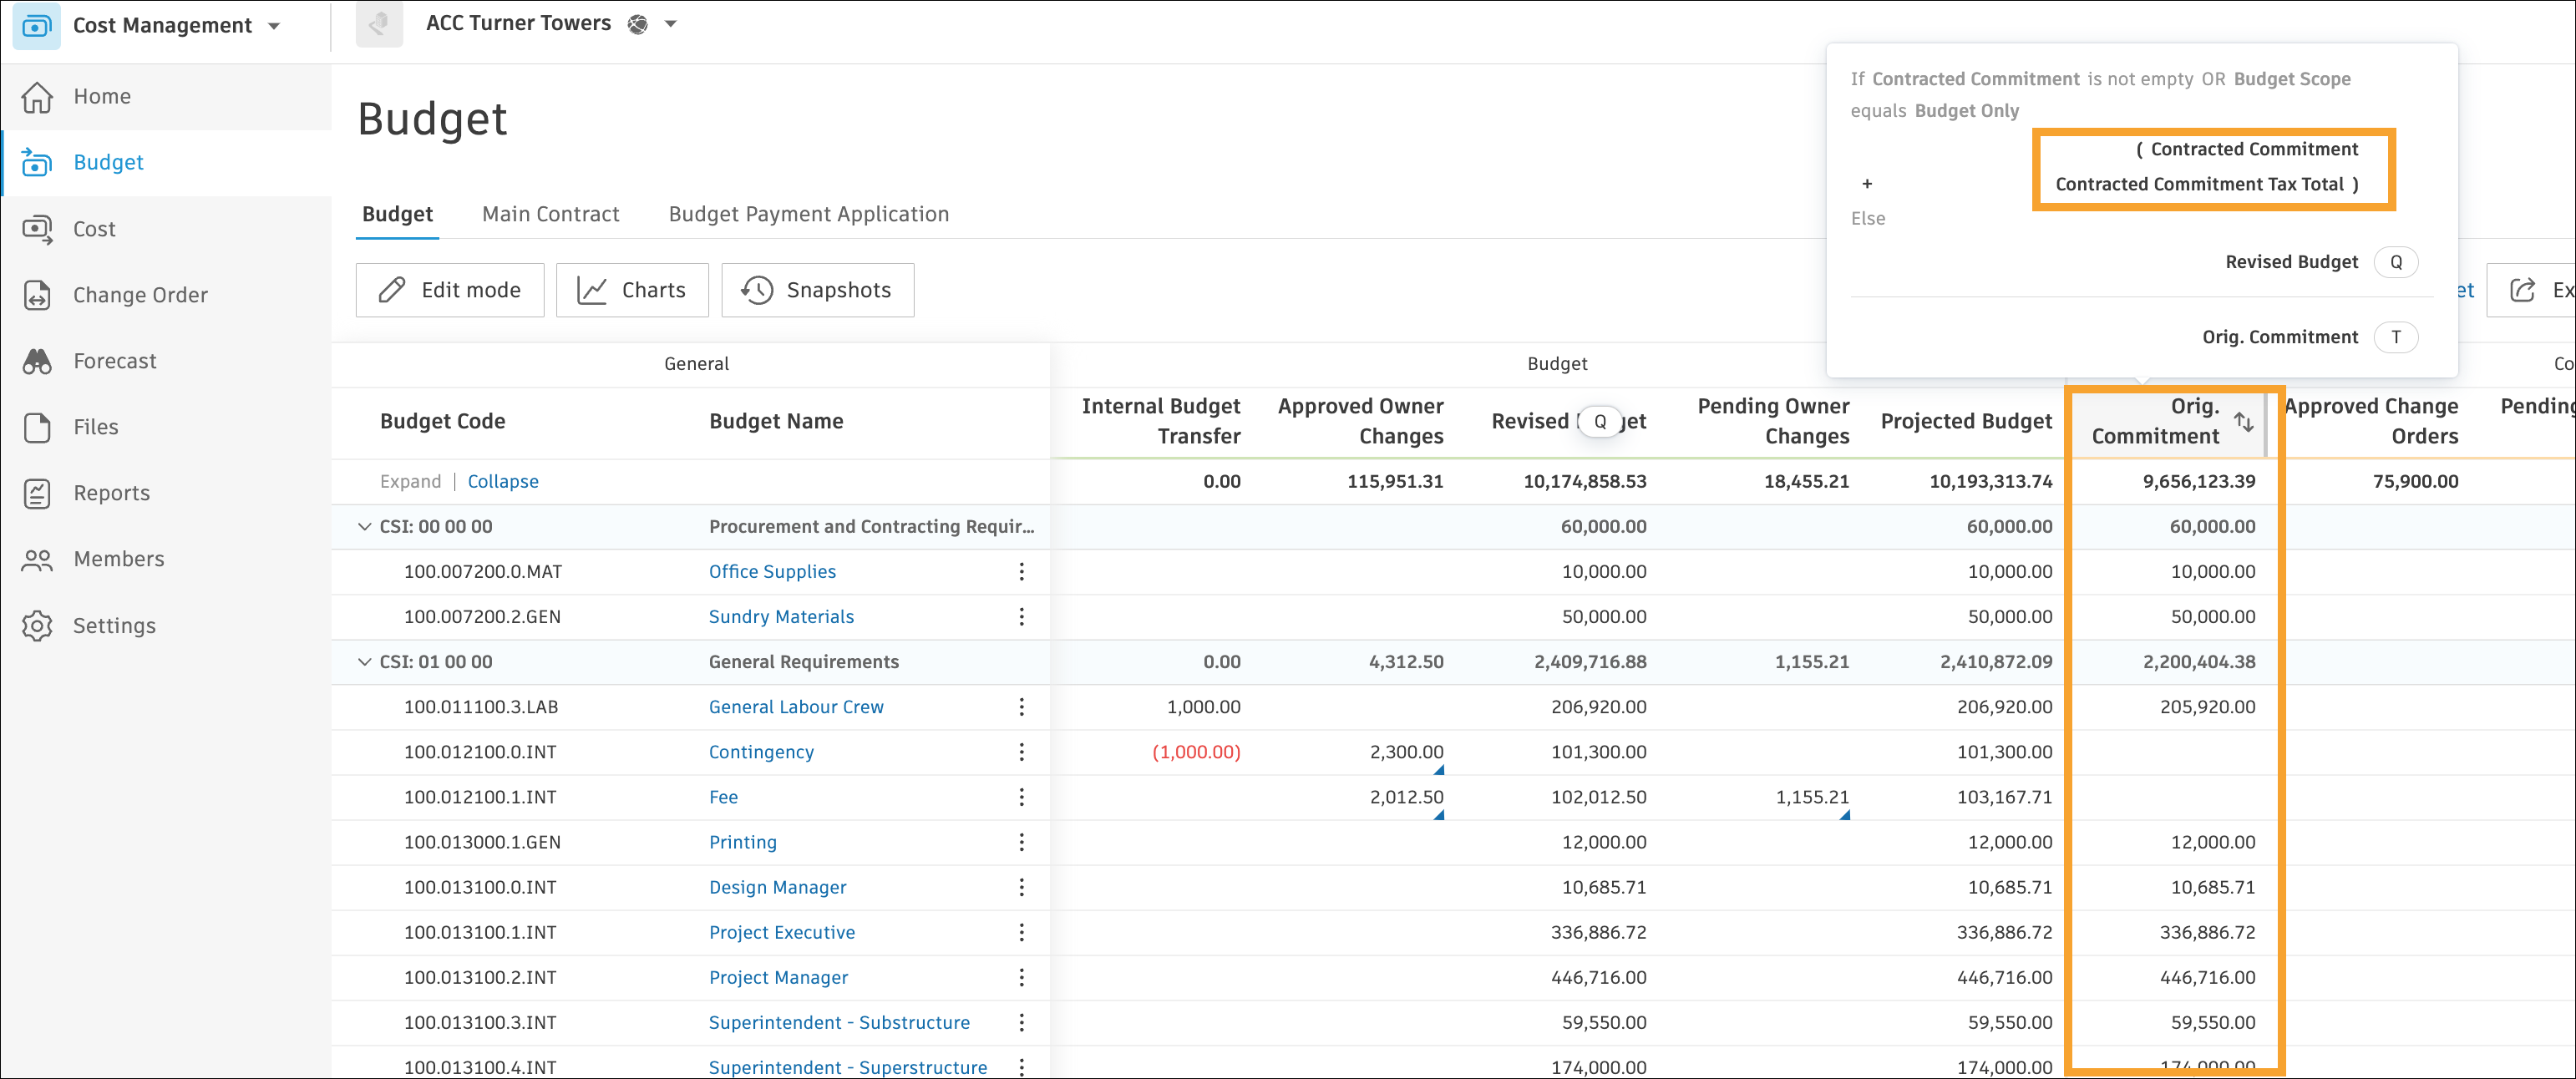2576x1079 pixels.
Task: Open the Snapshots button
Action: 817,290
